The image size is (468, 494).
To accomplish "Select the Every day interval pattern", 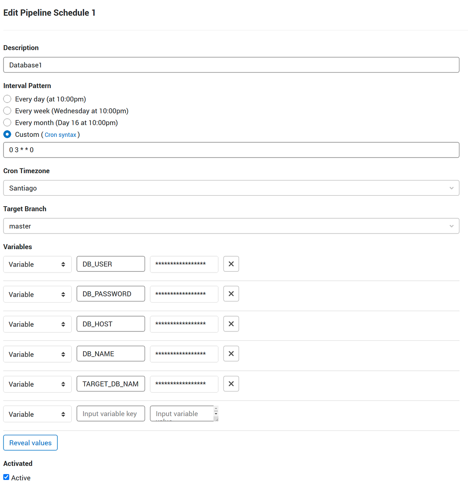I will [x=7, y=99].
